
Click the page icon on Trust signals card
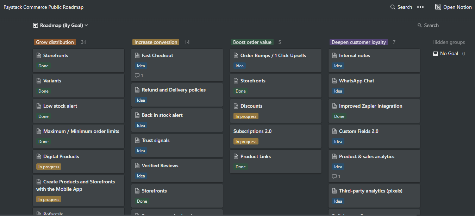point(137,140)
